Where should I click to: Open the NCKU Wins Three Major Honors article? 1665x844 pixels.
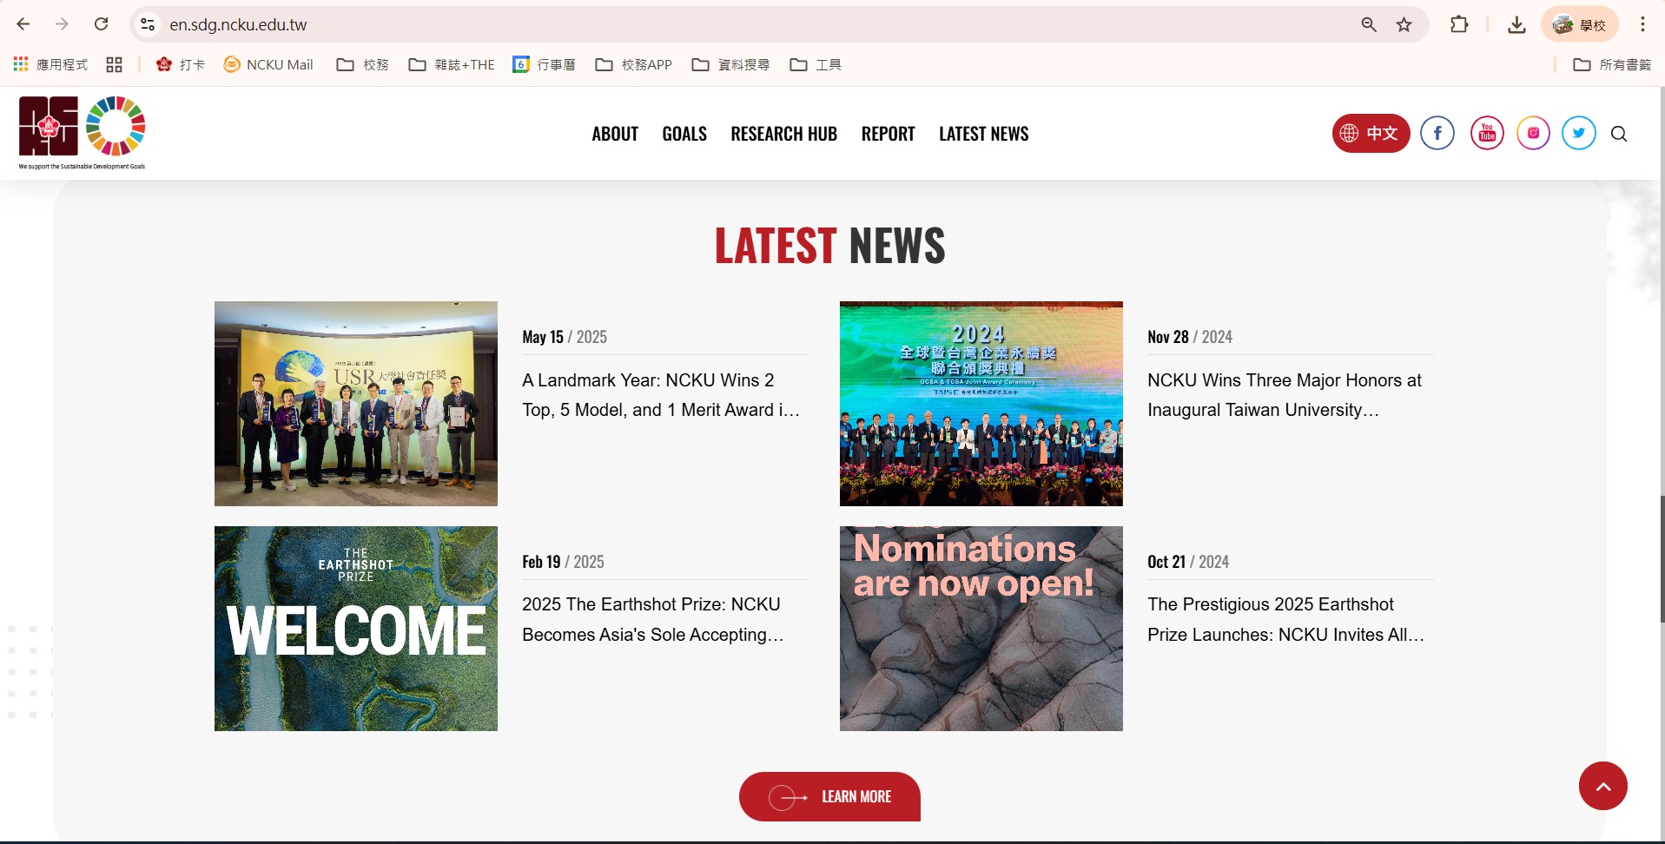coord(1284,395)
